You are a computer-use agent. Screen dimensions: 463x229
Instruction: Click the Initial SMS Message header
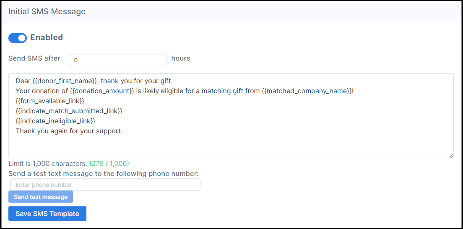click(47, 12)
